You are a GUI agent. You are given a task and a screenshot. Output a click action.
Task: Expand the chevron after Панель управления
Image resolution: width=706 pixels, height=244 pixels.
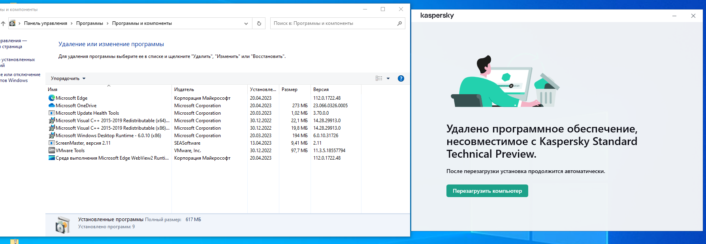72,23
